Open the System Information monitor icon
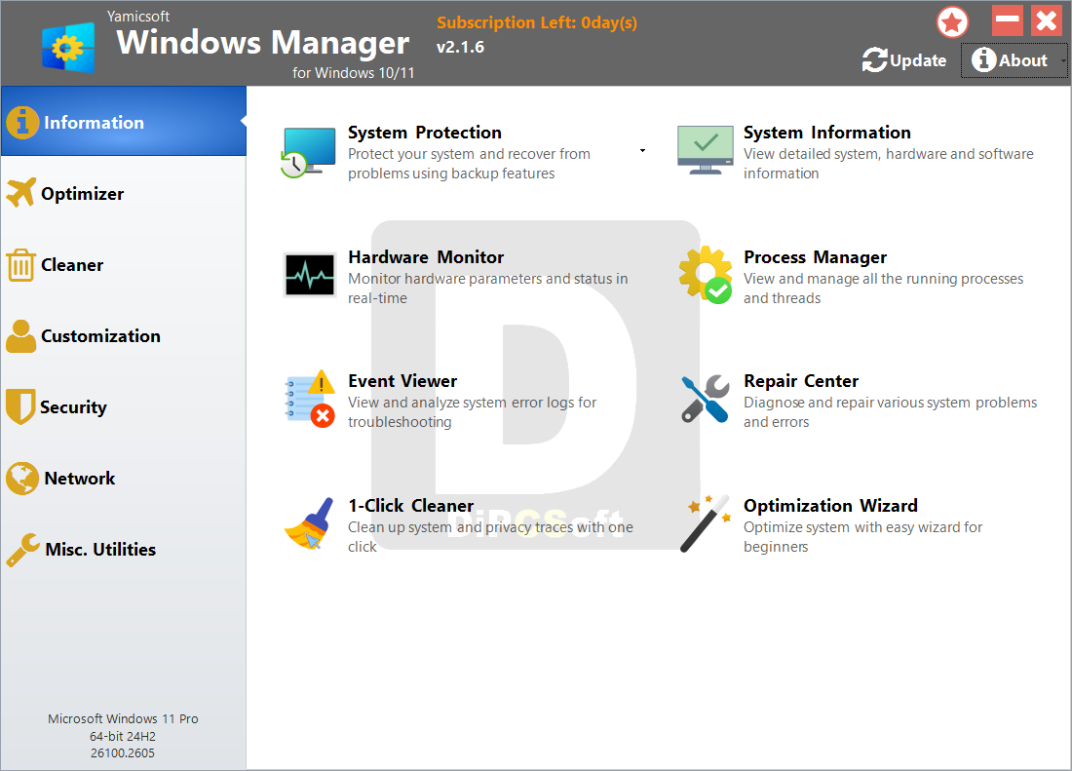Image resolution: width=1072 pixels, height=771 pixels. (705, 150)
